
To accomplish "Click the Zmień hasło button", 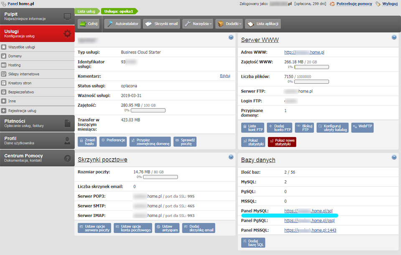I will point(87,142).
